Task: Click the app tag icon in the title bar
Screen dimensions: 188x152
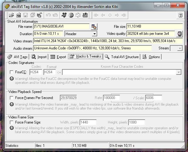Action: click(7, 6)
